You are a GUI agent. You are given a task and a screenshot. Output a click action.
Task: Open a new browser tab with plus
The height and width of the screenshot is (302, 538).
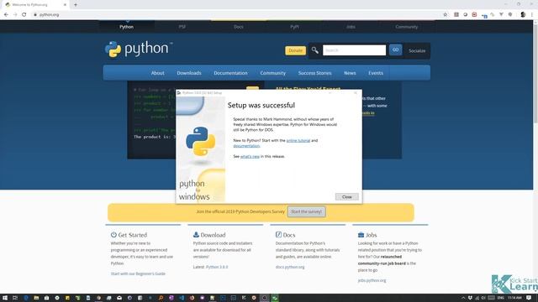[76, 5]
